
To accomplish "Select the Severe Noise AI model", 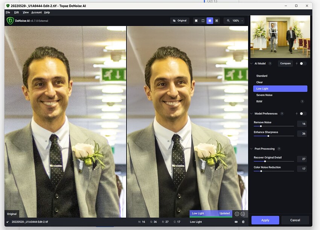I will coord(280,95).
